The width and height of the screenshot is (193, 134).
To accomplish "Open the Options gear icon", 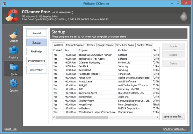I will (x=14, y=83).
